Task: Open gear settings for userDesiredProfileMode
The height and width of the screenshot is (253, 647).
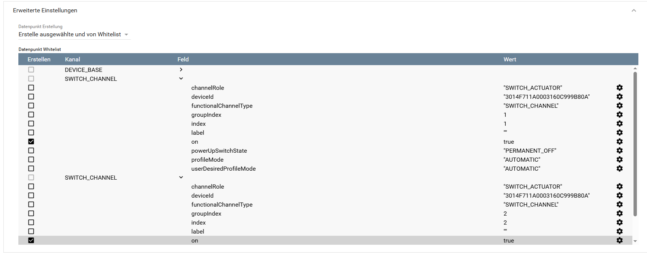Action: (619, 168)
